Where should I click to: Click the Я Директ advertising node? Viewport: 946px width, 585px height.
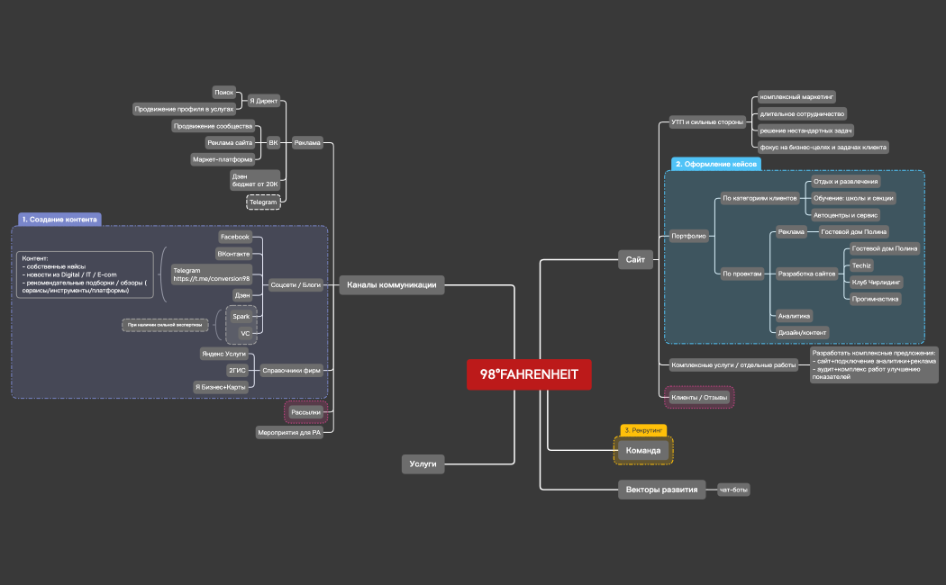coord(263,100)
